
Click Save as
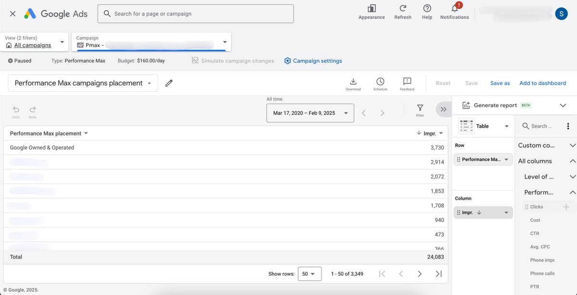pos(500,83)
